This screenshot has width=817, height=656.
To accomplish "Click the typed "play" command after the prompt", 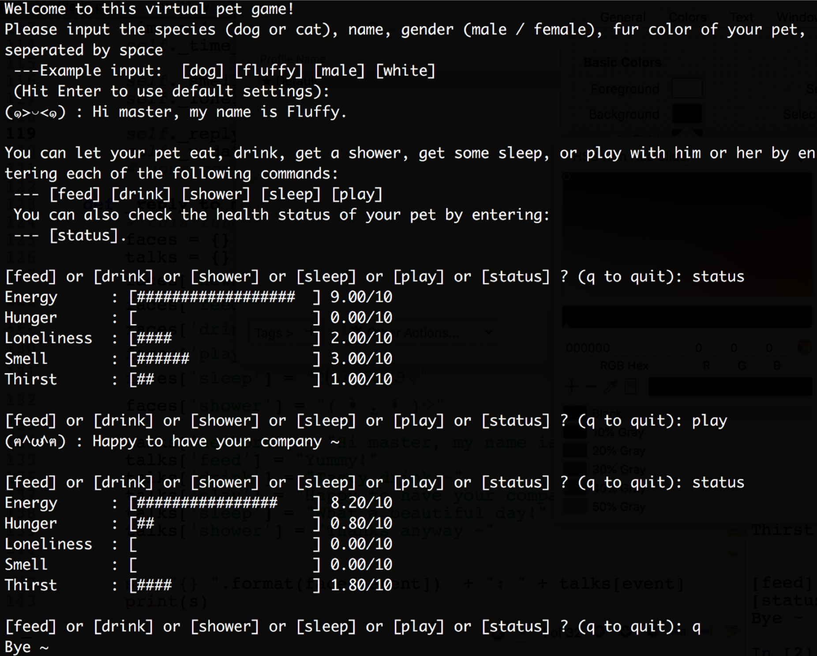I will [x=709, y=421].
